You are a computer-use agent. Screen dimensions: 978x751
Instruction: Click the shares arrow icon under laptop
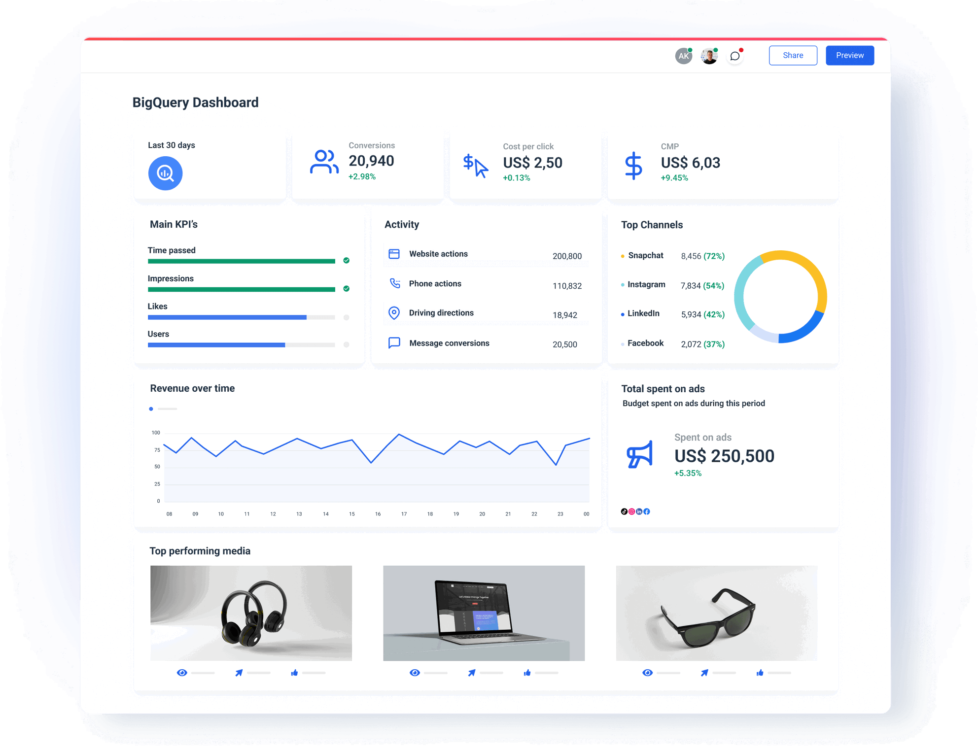[472, 673]
